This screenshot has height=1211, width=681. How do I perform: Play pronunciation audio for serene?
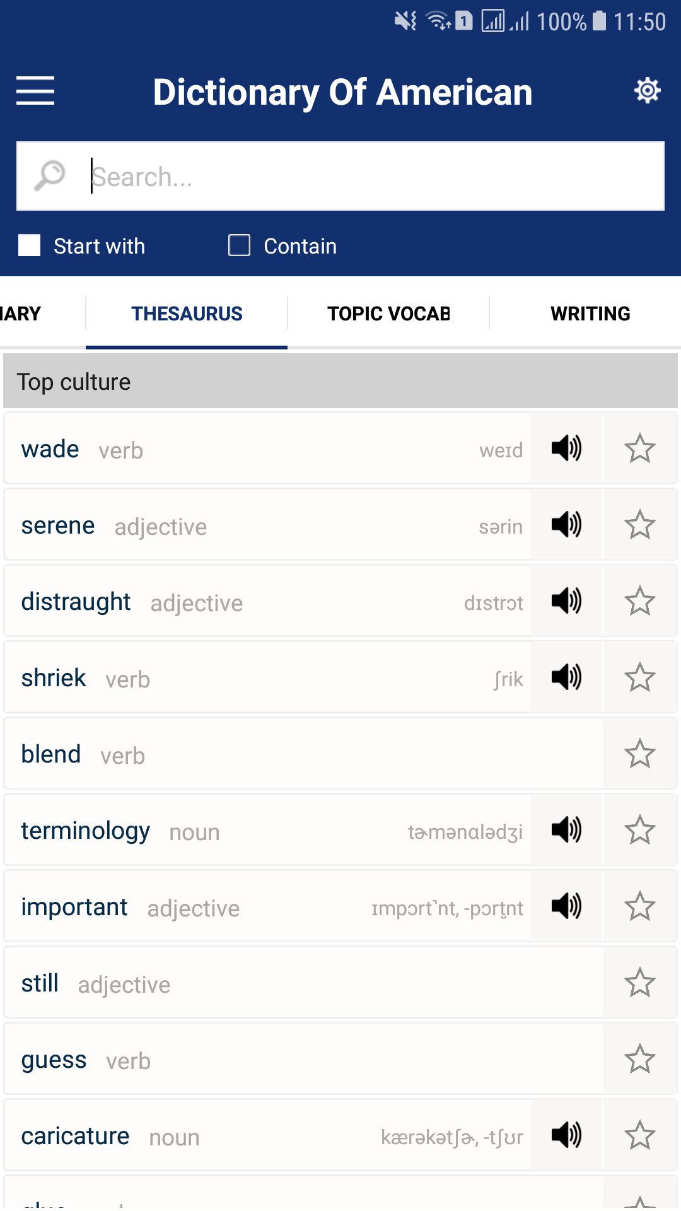coord(566,525)
